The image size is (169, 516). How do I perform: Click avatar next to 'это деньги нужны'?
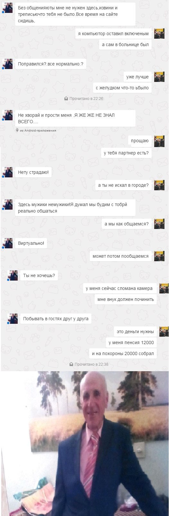(x=164, y=332)
